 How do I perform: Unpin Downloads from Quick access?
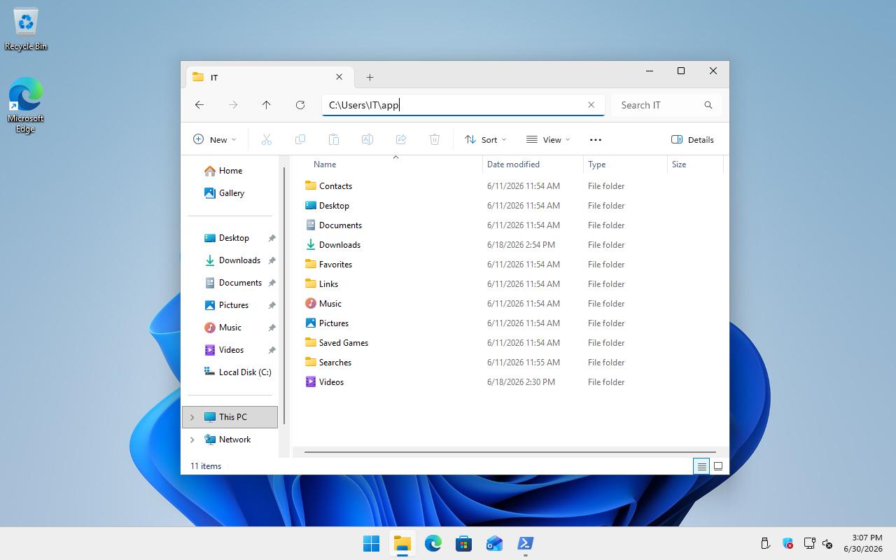pos(272,260)
